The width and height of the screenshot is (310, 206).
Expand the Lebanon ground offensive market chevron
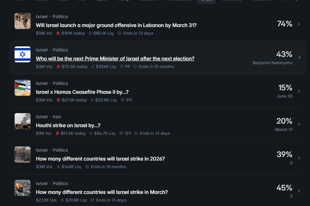point(299,24)
